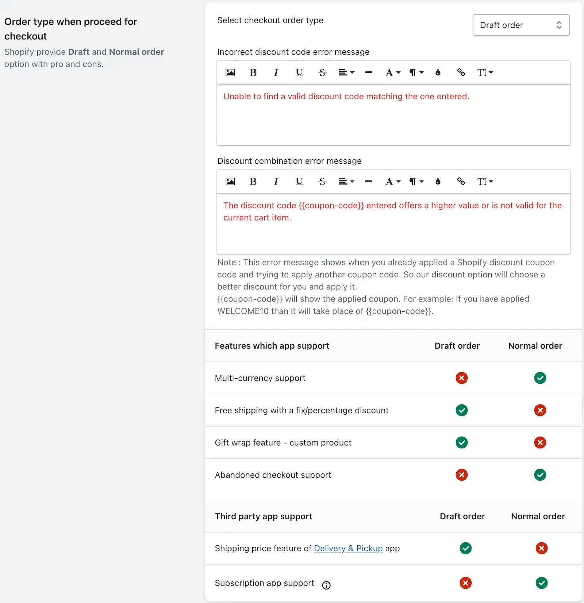This screenshot has height=603, width=584.
Task: Apply Strikethrough in discount combination editor
Action: (x=322, y=181)
